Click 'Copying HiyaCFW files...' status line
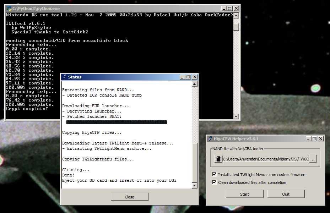The width and height of the screenshot is (330, 213). pos(92,132)
